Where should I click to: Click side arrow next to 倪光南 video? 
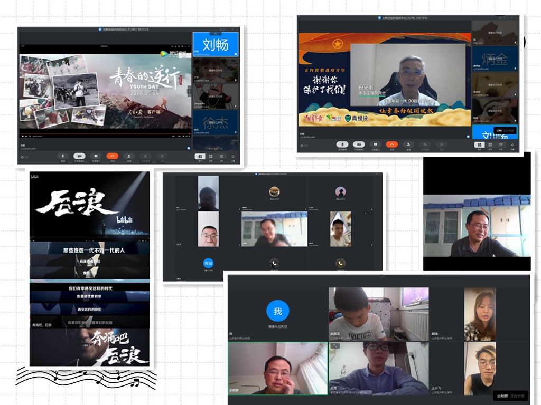click(x=469, y=80)
